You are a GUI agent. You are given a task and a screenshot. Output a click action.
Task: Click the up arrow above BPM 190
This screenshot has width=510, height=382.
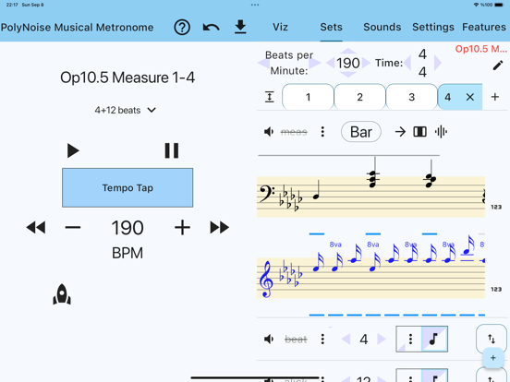coord(348,52)
